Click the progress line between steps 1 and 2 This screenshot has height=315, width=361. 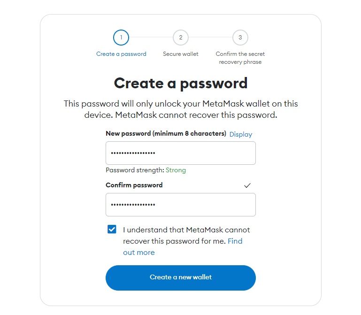151,37
